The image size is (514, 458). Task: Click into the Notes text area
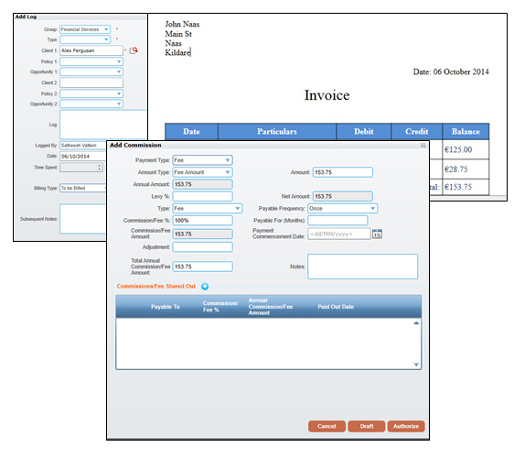(362, 267)
